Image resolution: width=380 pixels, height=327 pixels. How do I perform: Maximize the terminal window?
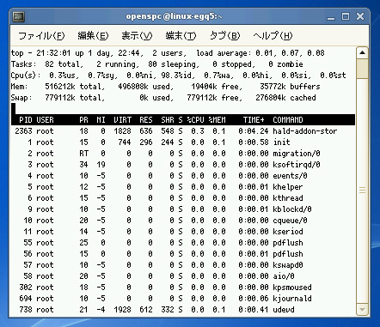[x=346, y=16]
